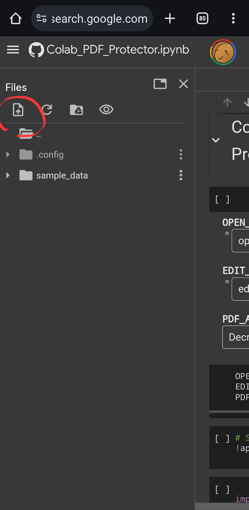Open options menu for sample_data folder

(181, 175)
